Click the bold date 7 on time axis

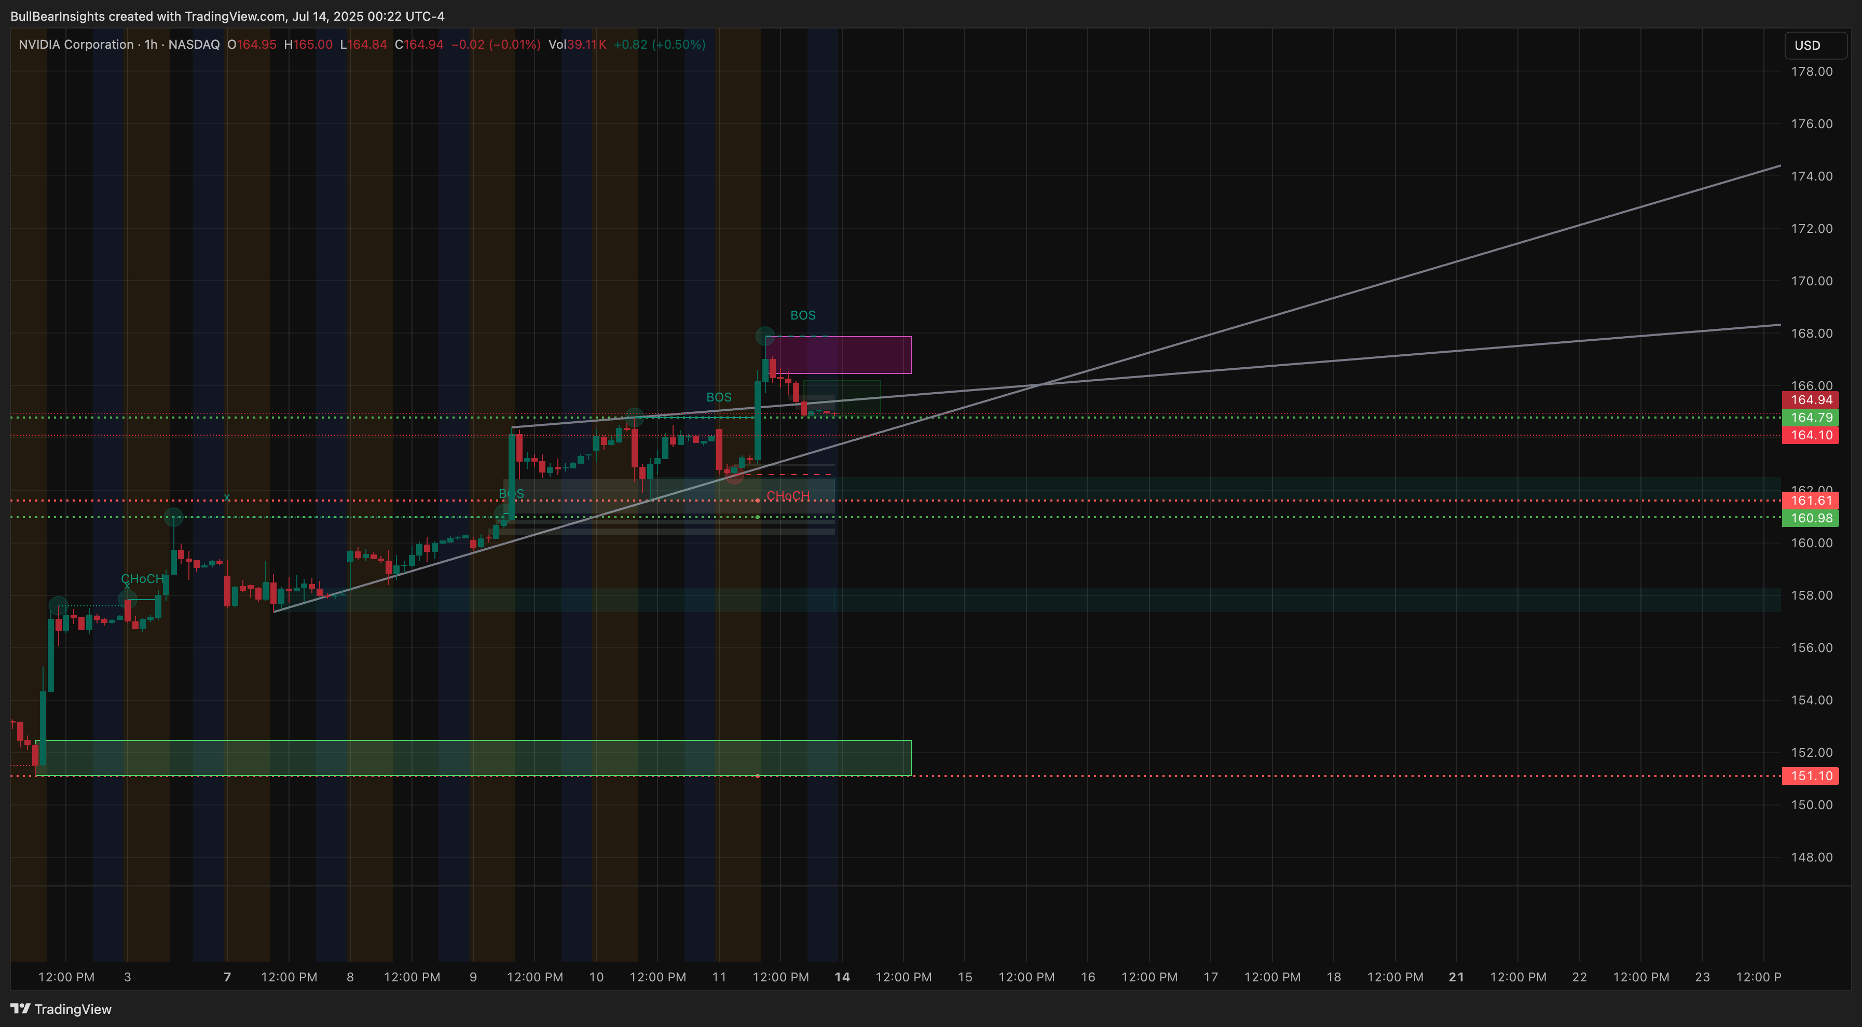(227, 977)
